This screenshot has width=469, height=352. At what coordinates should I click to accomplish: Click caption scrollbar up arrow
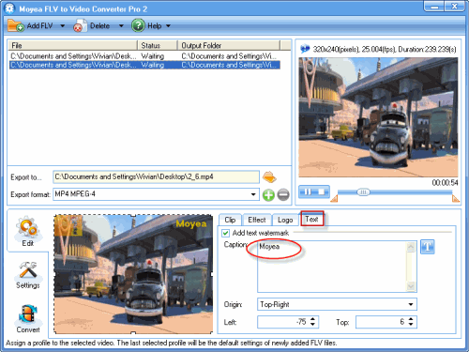411,247
